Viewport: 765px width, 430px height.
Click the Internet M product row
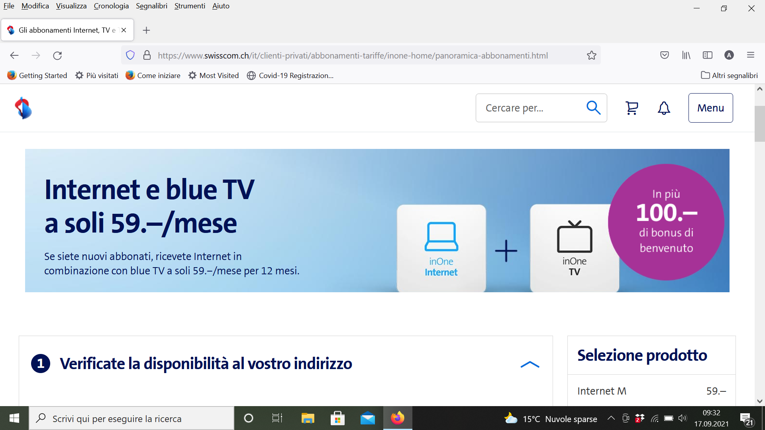pyautogui.click(x=651, y=391)
